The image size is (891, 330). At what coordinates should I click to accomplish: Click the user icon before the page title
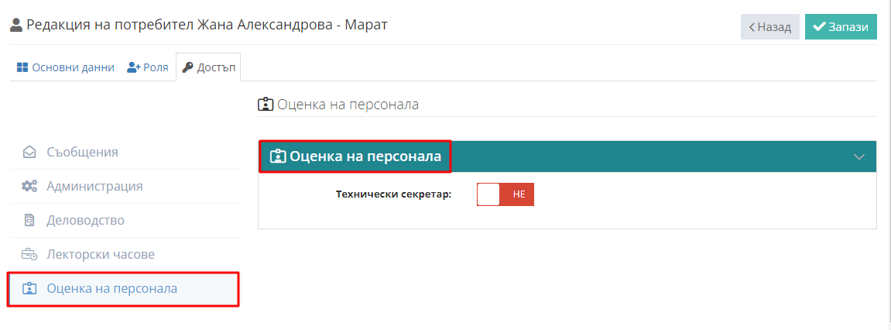(x=16, y=25)
